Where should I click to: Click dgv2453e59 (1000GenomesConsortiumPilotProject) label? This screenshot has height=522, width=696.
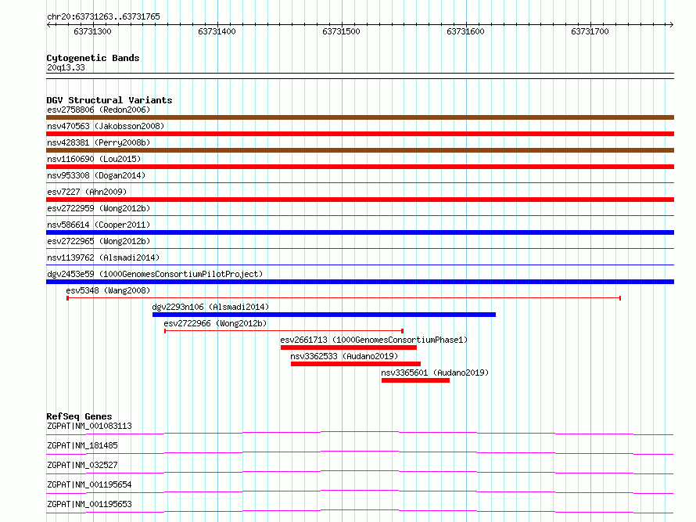pyautogui.click(x=155, y=274)
